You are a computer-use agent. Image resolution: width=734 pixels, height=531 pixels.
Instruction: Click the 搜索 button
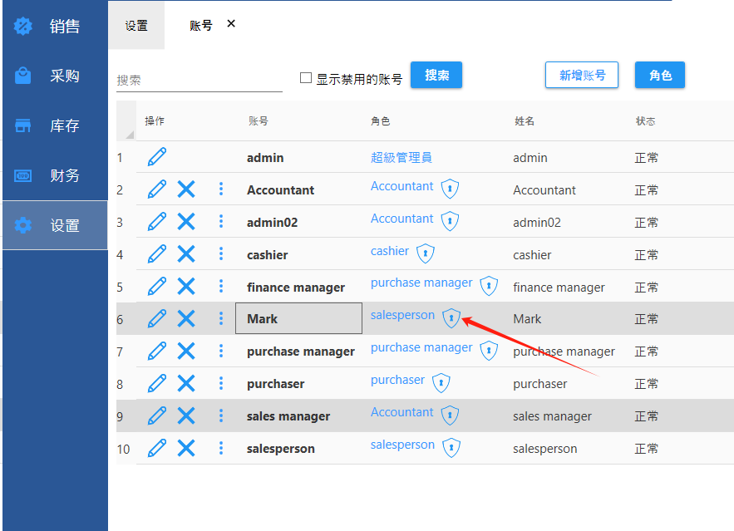436,75
